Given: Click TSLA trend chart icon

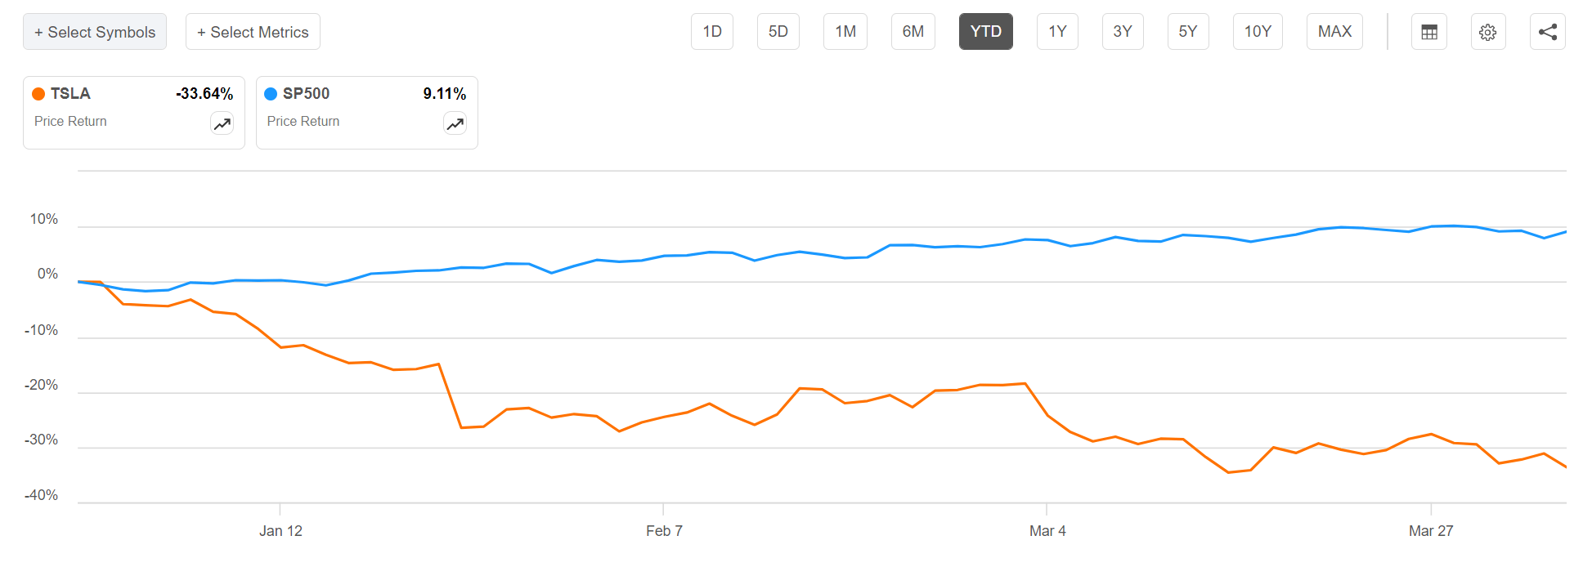Looking at the screenshot, I should coord(222,123).
